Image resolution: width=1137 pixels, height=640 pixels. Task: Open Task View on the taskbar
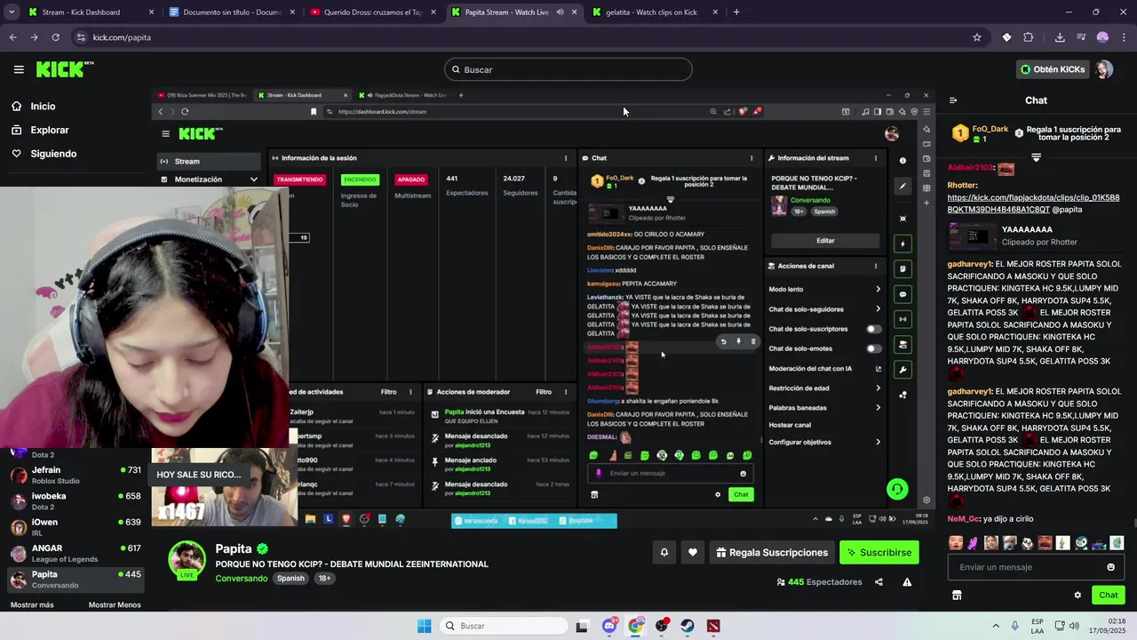(582, 626)
